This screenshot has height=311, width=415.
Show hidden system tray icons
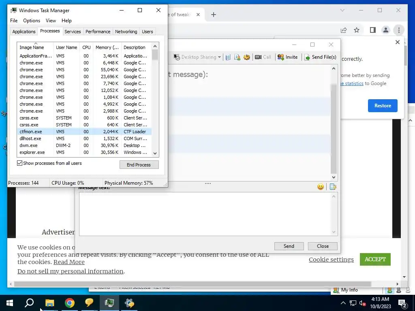343,303
